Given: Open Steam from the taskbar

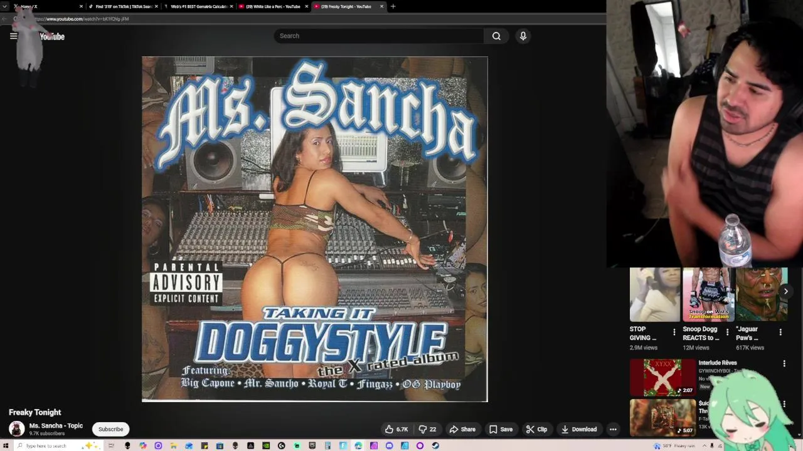Looking at the screenshot, I should [435, 445].
